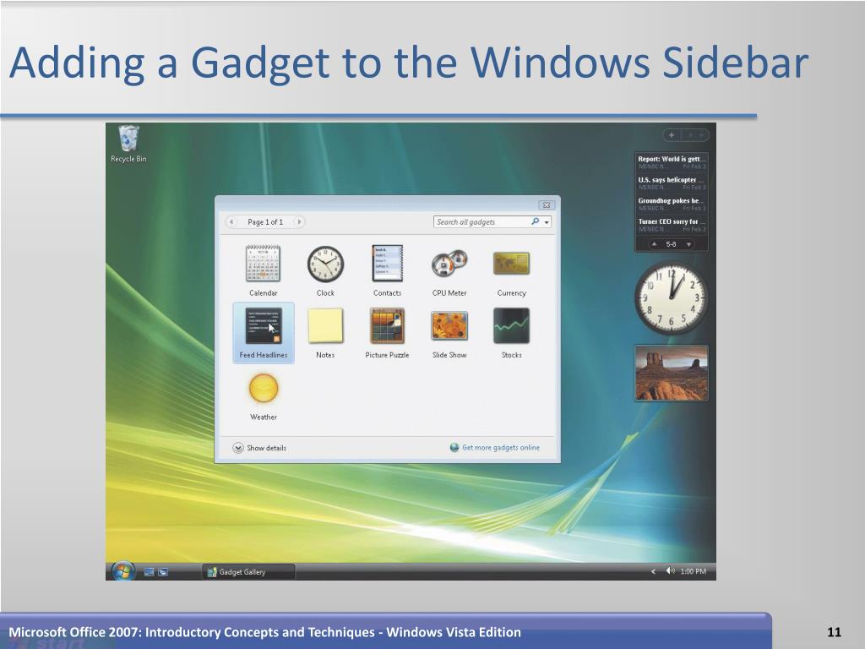Viewport: 865px width, 649px height.
Task: Select the Slide Show gadget icon
Action: 449,325
